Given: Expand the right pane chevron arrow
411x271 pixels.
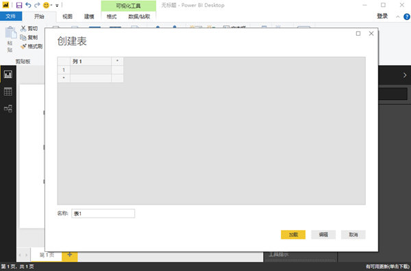Looking at the screenshot, I should 405,75.
